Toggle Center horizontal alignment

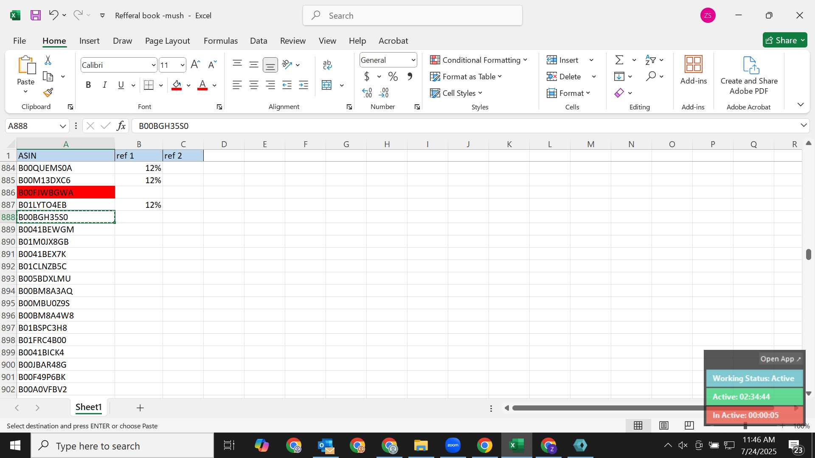[254, 85]
